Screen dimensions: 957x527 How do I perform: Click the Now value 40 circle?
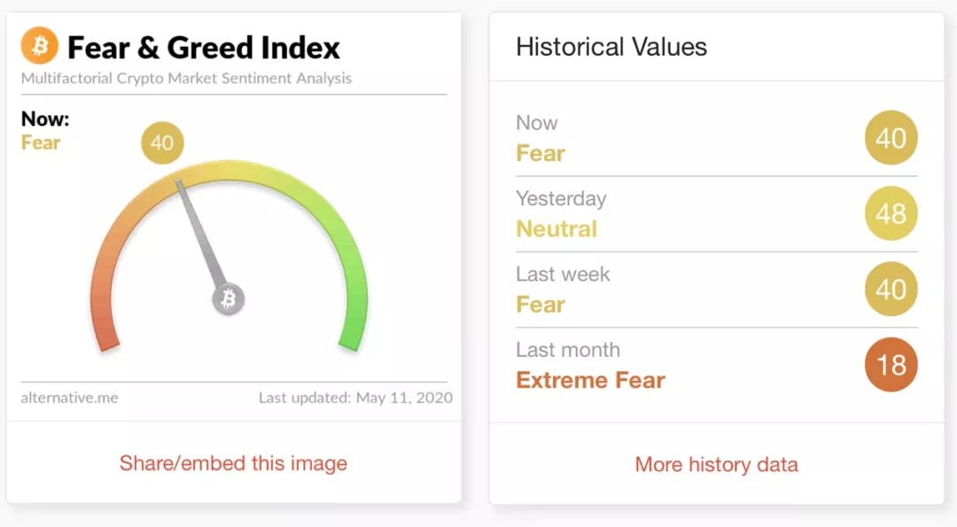click(891, 137)
